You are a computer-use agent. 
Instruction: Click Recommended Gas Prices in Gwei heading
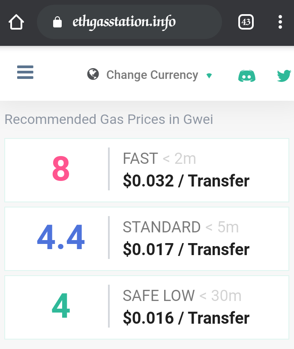(109, 119)
